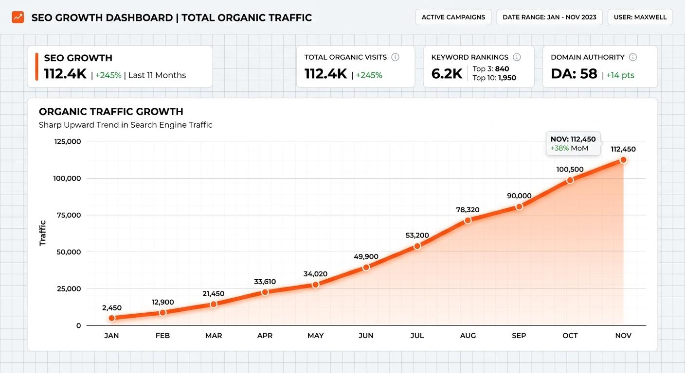Image resolution: width=685 pixels, height=373 pixels.
Task: Select the January data point showing 2,450
Action: 112,318
